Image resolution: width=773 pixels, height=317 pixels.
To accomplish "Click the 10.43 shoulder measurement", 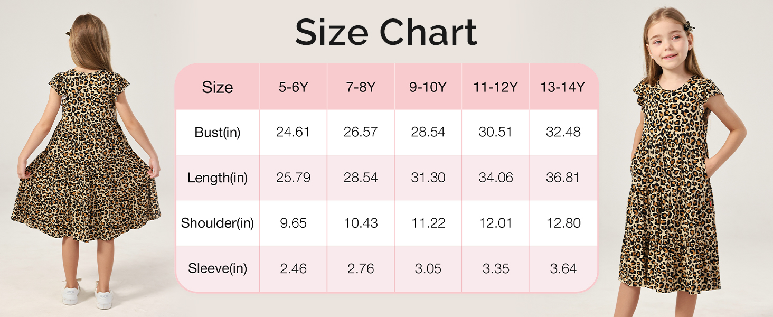I will (361, 223).
